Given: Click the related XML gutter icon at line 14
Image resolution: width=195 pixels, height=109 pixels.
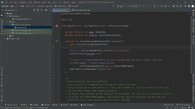Looking at the screenshot, I should click(57, 26).
